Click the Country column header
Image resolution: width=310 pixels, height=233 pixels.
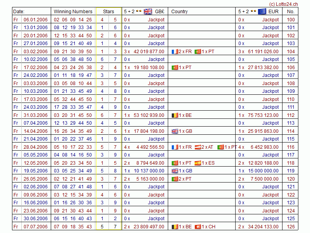tap(179, 12)
